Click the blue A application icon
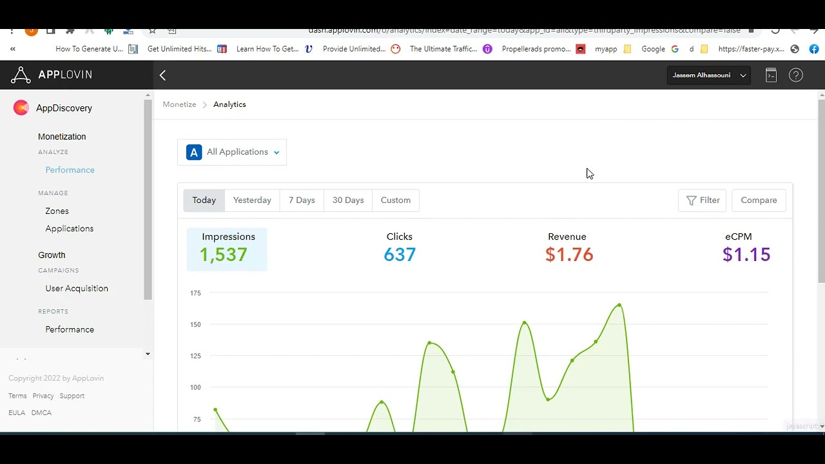The width and height of the screenshot is (825, 464). (194, 152)
